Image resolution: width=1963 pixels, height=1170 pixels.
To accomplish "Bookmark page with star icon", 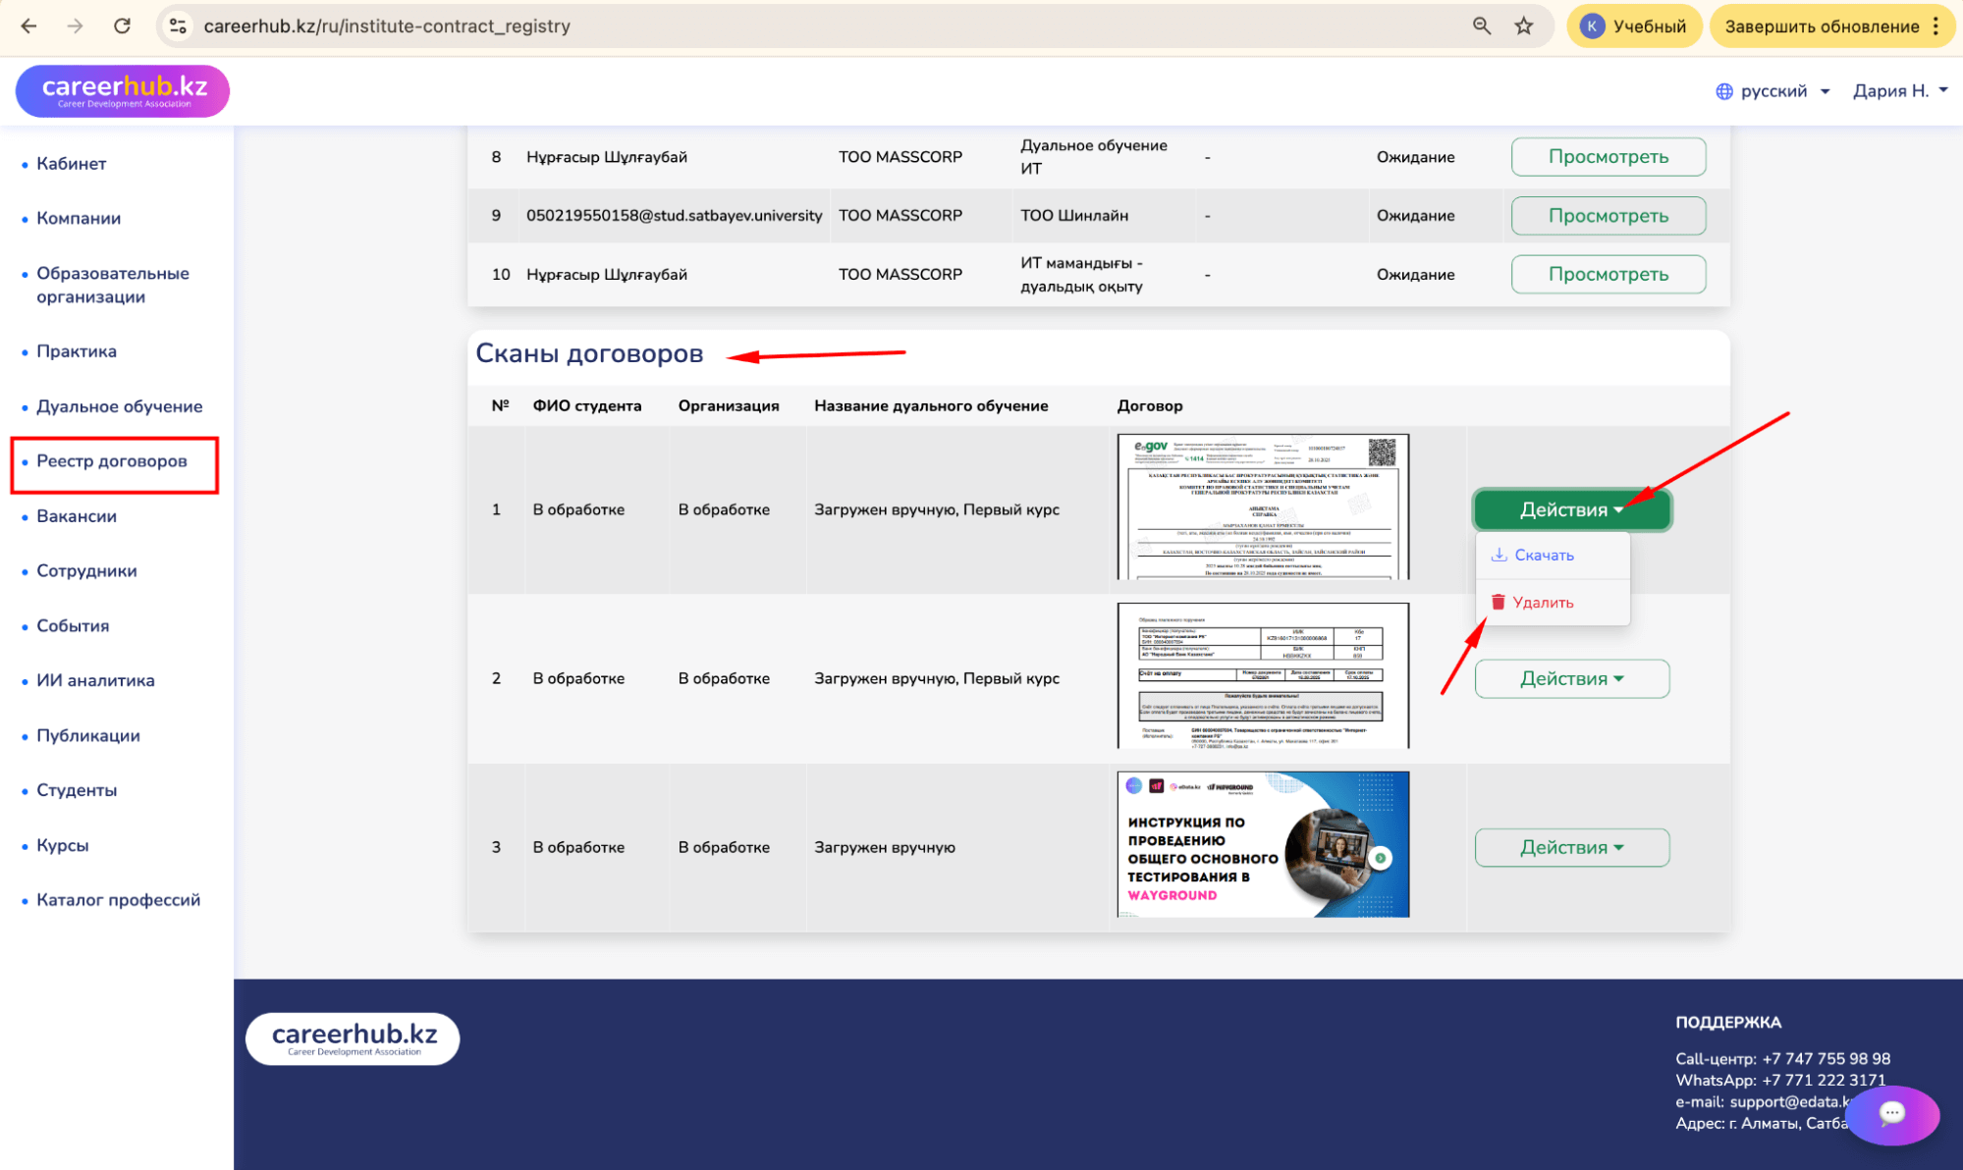I will click(1523, 27).
